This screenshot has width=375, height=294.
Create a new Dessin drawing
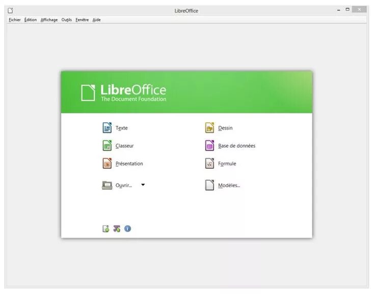(x=225, y=128)
